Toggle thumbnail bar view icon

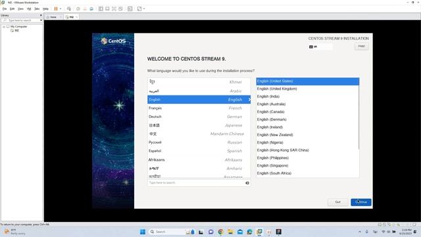pos(107,9)
